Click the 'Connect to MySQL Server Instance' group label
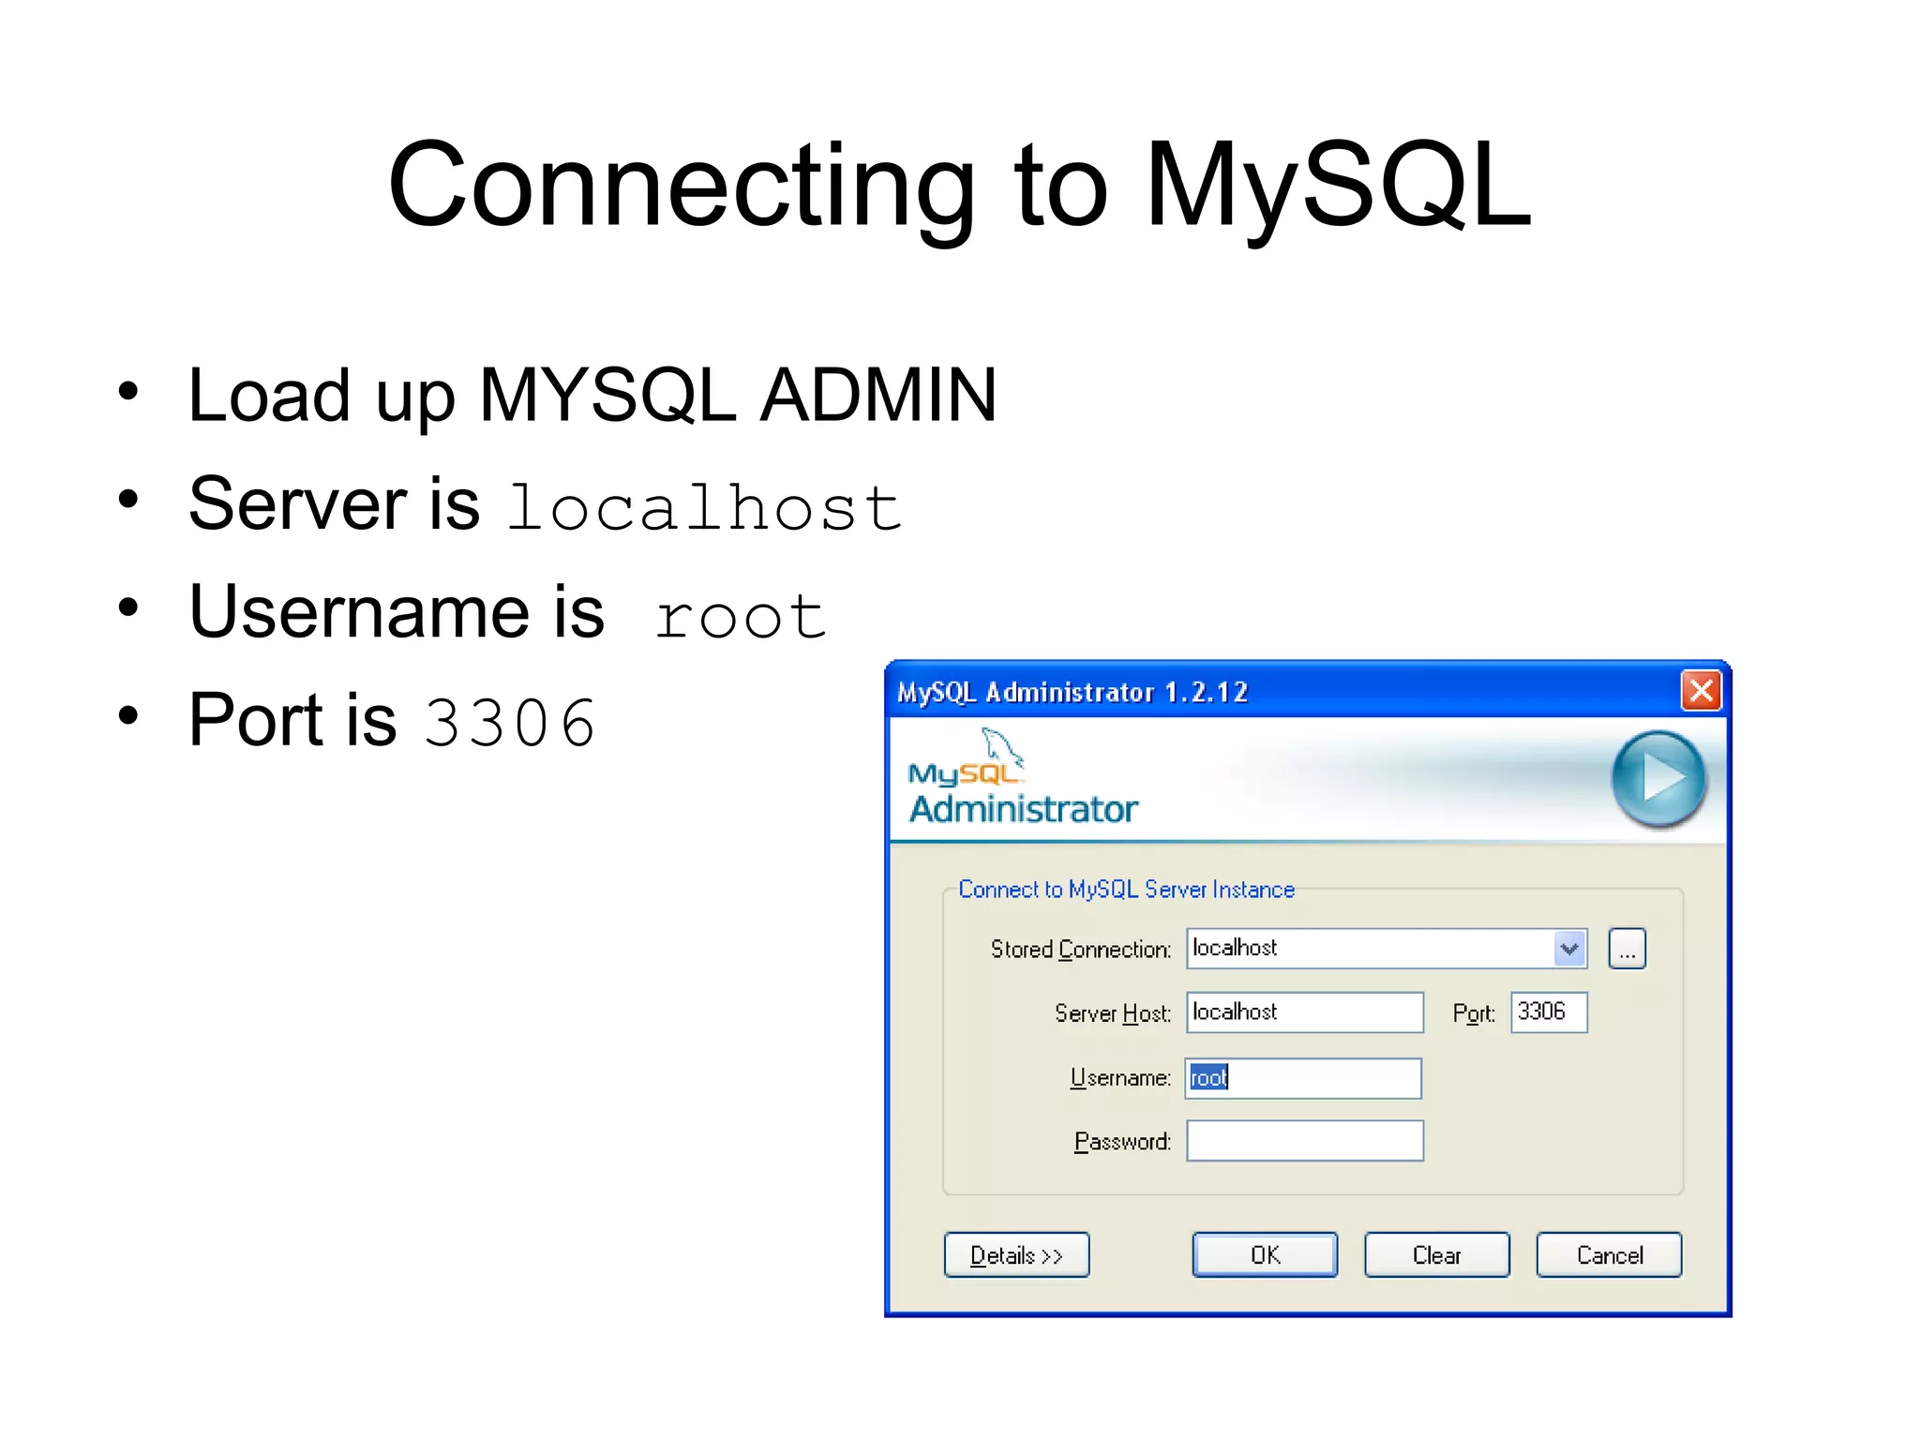 pos(1126,890)
